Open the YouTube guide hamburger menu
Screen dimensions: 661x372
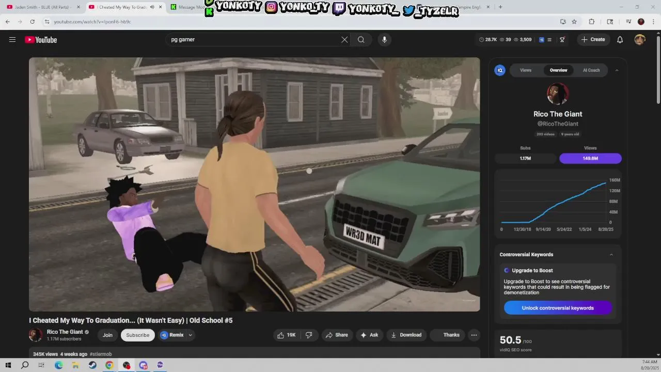point(12,40)
